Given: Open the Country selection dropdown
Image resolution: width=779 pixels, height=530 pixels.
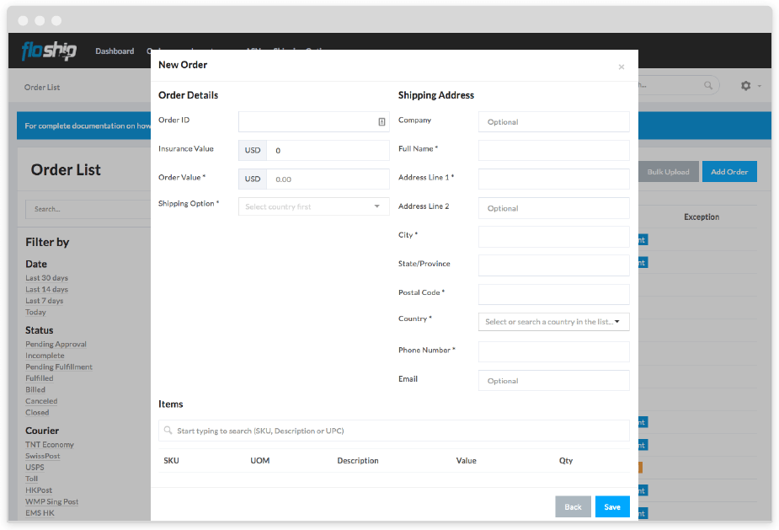Looking at the screenshot, I should 553,322.
